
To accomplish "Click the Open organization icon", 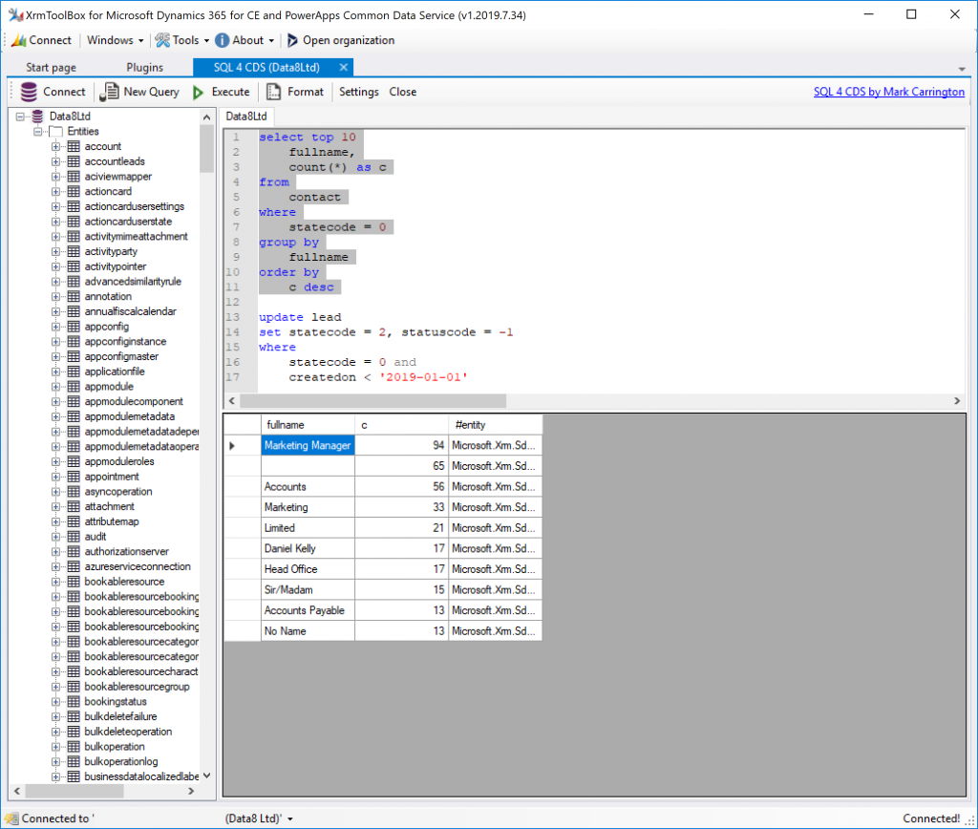I will pyautogui.click(x=292, y=40).
